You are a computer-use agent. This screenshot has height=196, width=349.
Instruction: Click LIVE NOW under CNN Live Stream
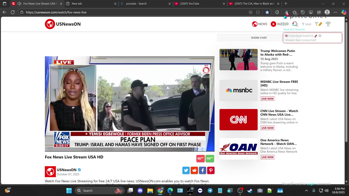point(267,128)
